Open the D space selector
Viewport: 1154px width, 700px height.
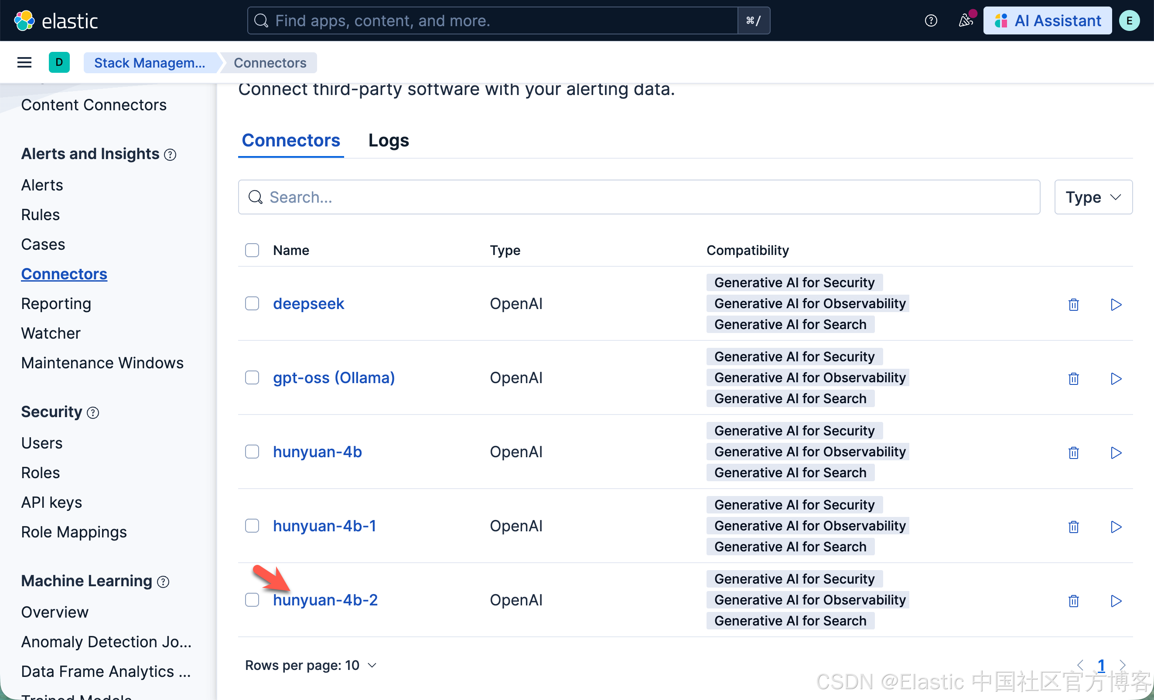click(59, 63)
